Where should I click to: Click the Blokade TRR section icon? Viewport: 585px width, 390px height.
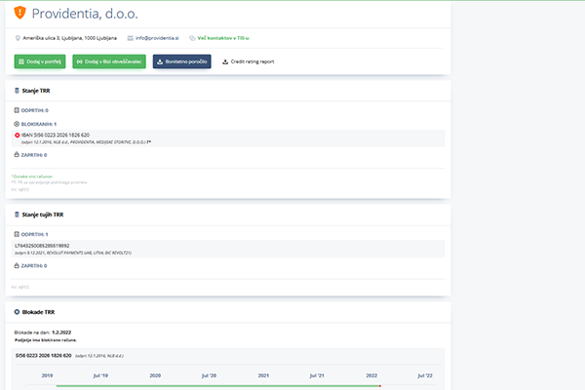tap(17, 311)
